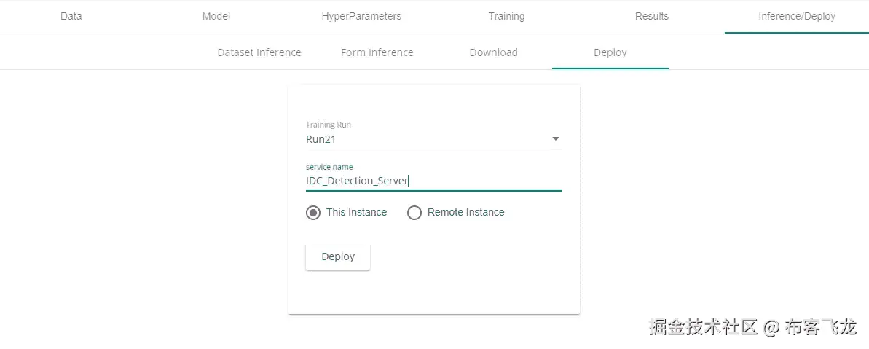Select the Deploy sub-tab
Viewport: 869px width, 349px height.
pos(610,52)
